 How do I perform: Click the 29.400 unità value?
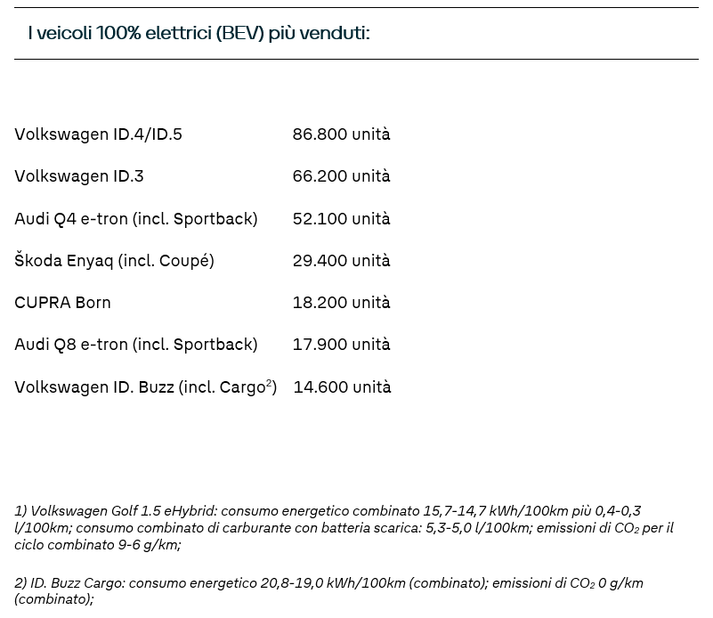click(341, 261)
